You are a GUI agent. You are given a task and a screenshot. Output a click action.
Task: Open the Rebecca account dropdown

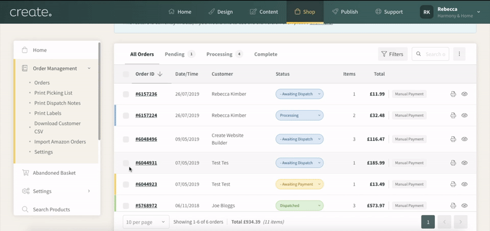tap(478, 12)
